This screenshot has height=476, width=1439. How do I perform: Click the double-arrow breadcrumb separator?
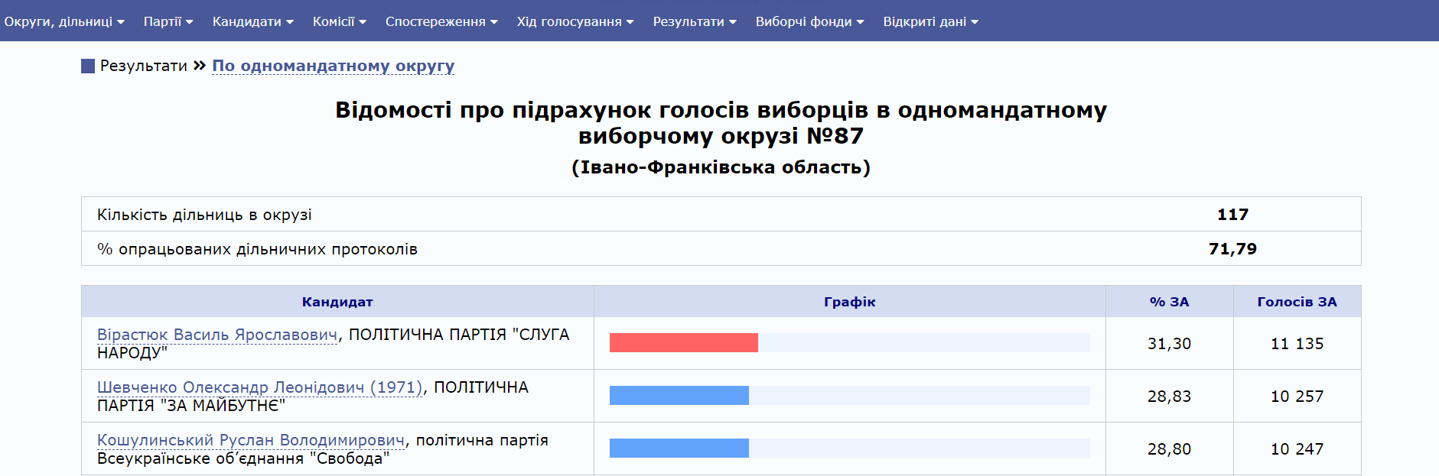pos(200,66)
